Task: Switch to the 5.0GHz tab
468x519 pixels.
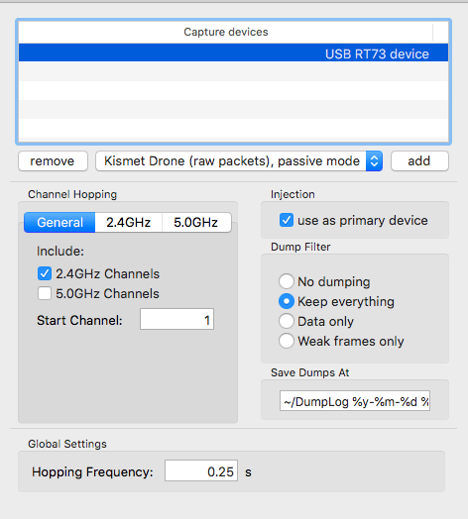Action: coord(196,223)
